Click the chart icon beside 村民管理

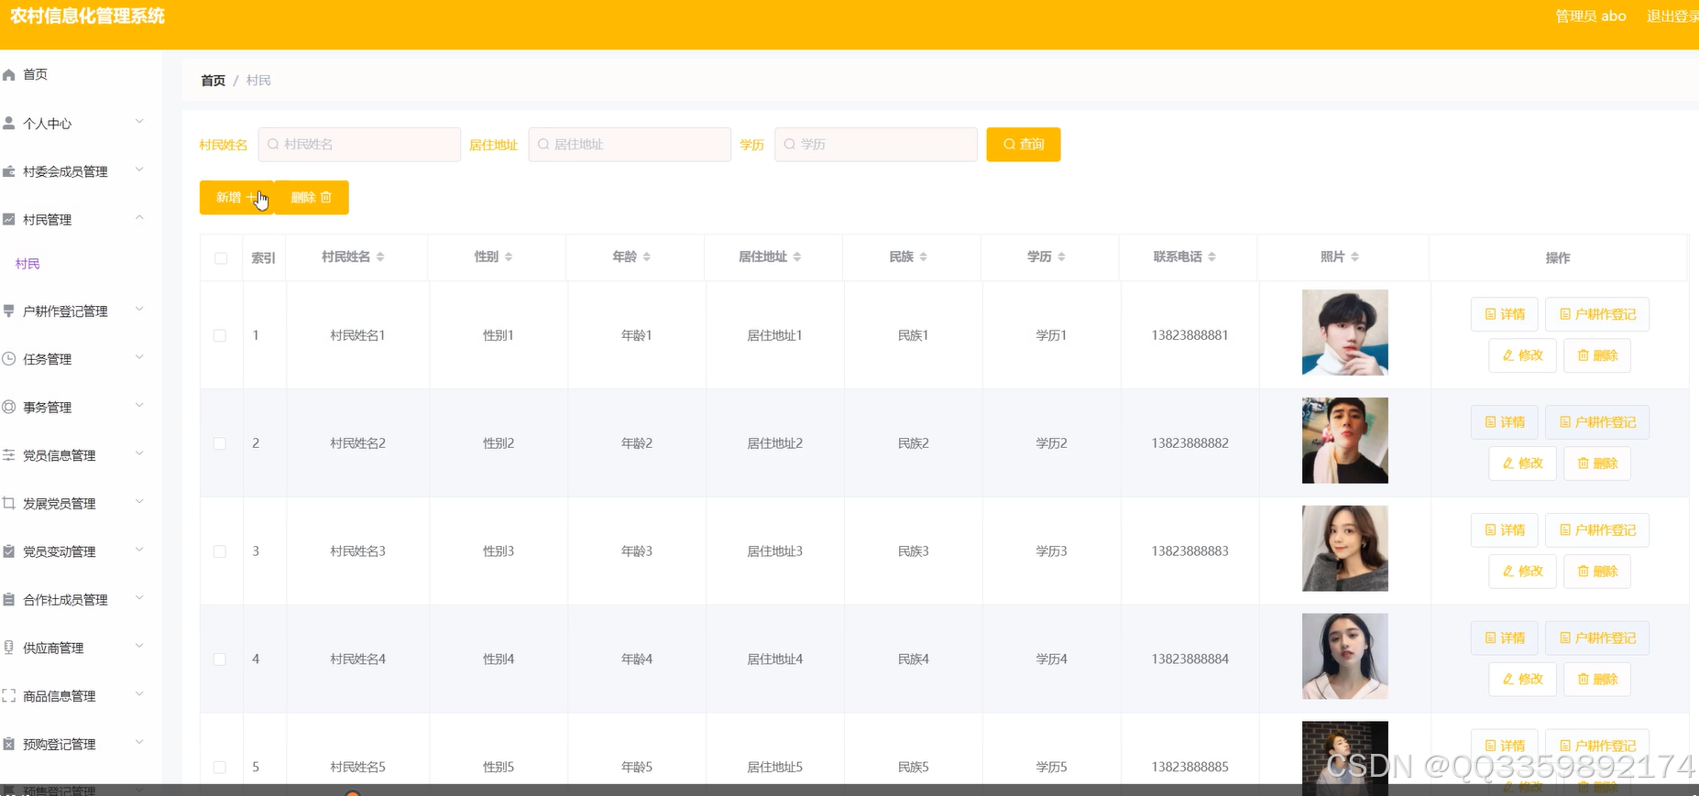[9, 219]
